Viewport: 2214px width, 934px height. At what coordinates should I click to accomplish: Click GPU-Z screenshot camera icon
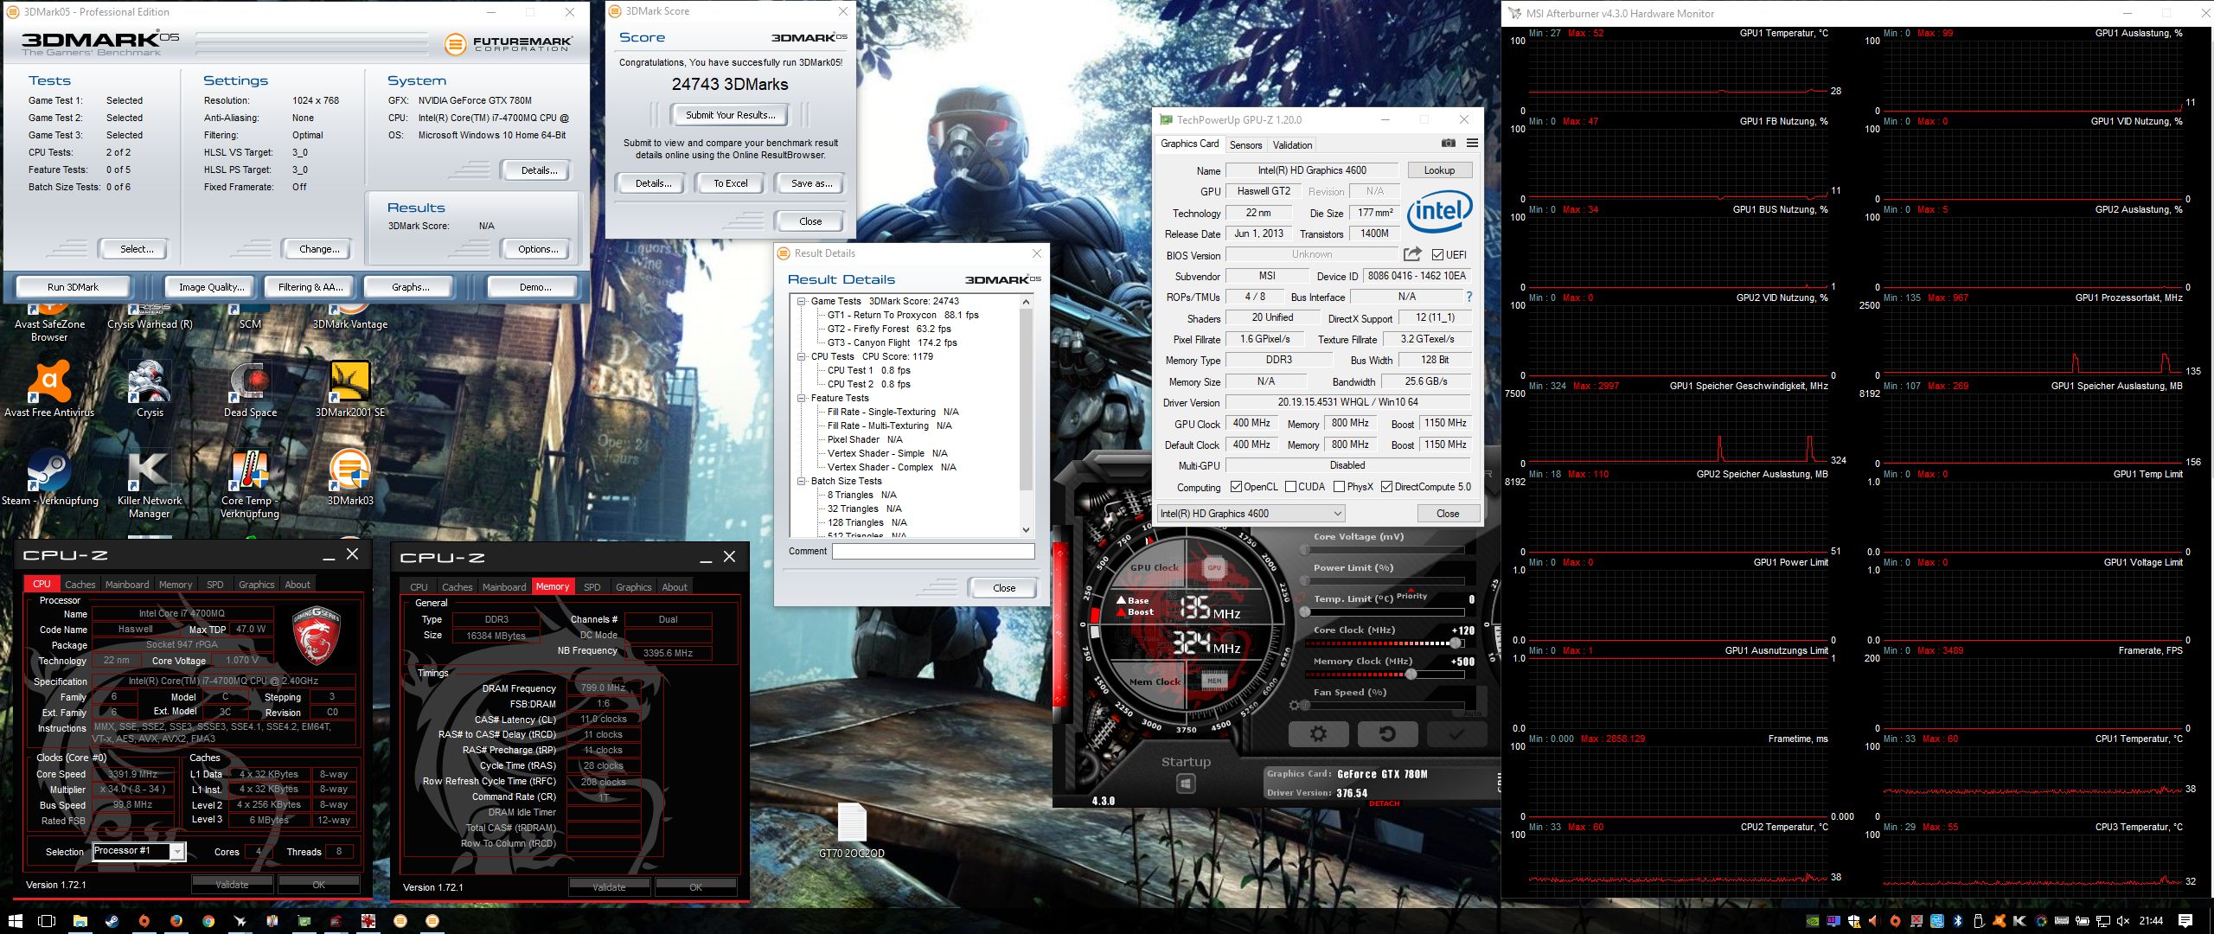pyautogui.click(x=1449, y=144)
